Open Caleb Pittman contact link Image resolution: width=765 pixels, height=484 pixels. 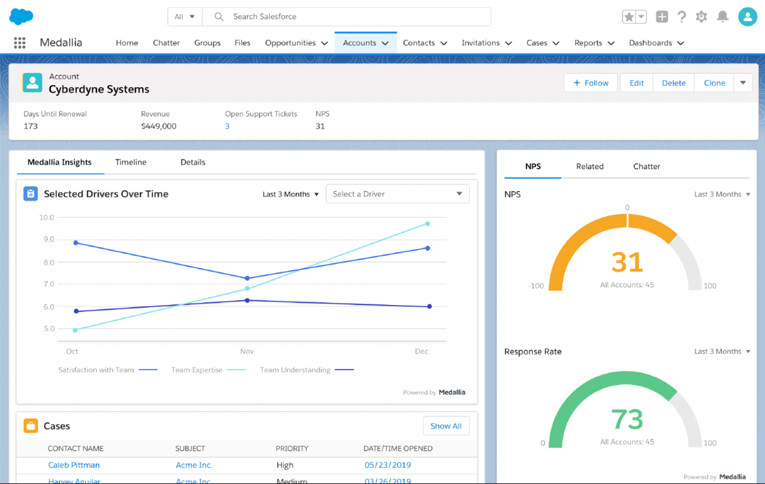(74, 465)
